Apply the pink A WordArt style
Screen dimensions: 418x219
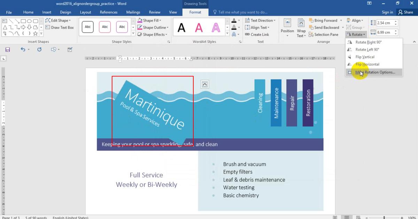tap(199, 27)
